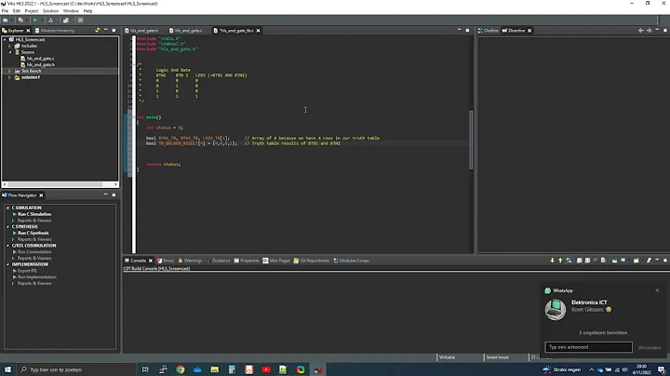Close the Flow Navigator tab

42,195
